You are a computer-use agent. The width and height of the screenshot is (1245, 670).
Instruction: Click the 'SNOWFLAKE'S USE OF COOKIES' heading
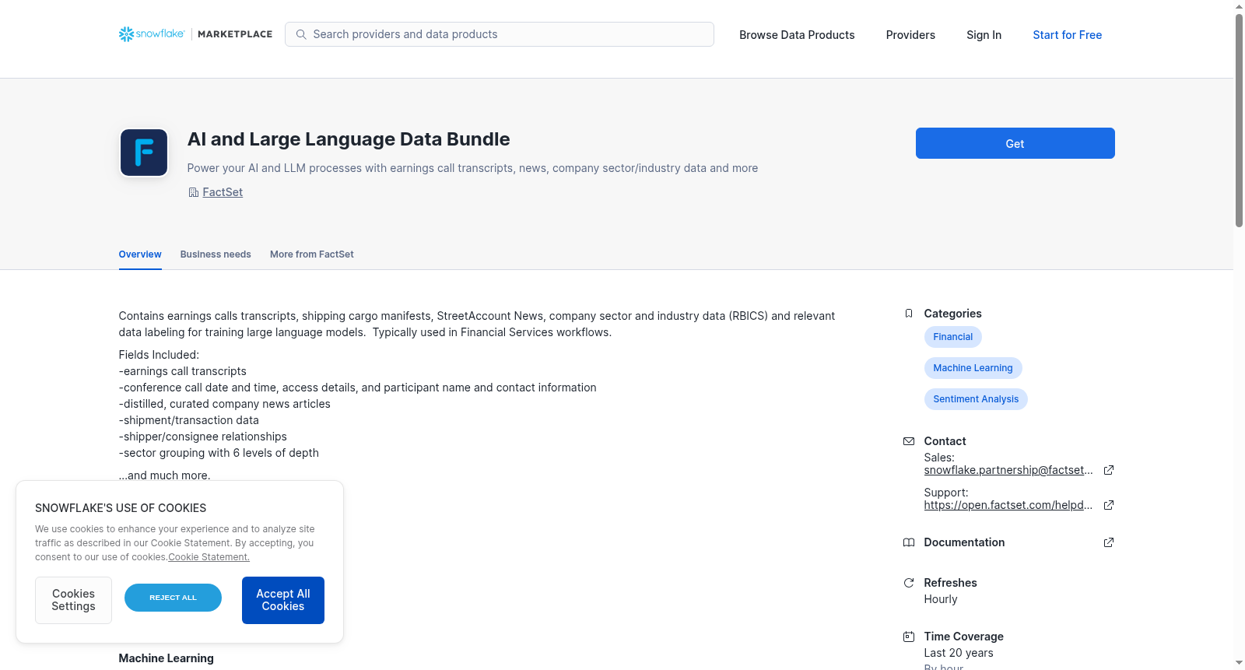(121, 508)
